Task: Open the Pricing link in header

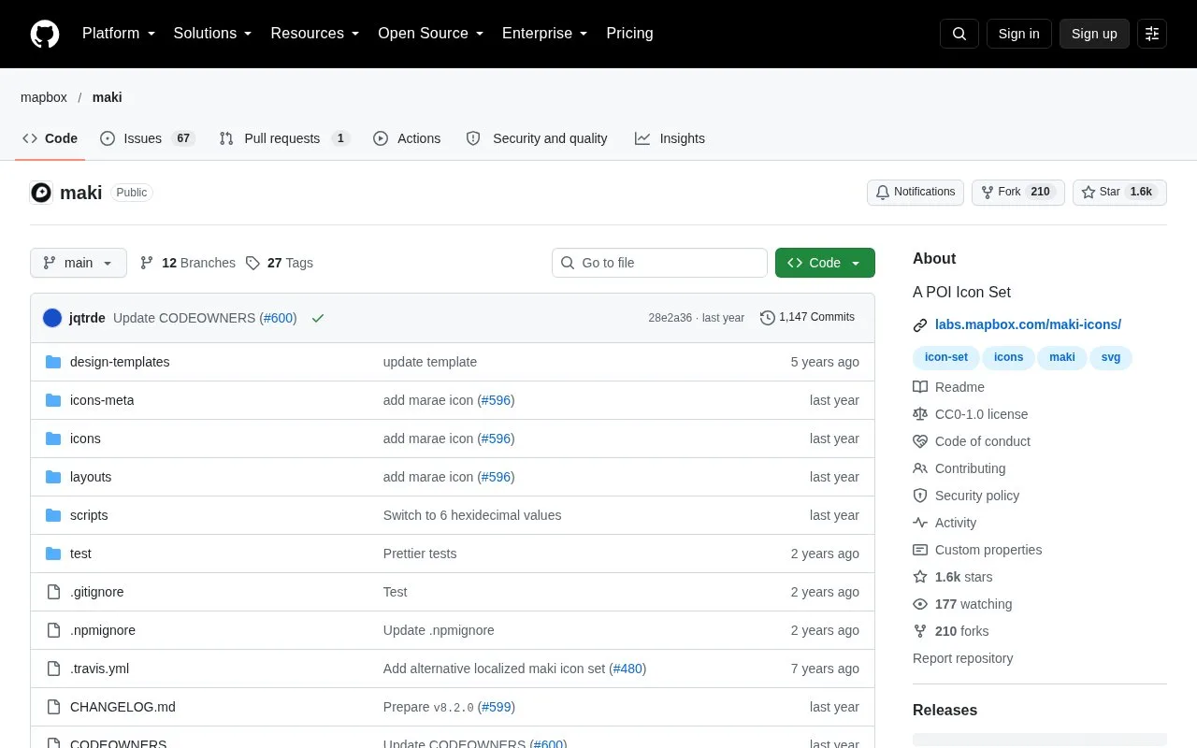Action: 629,34
